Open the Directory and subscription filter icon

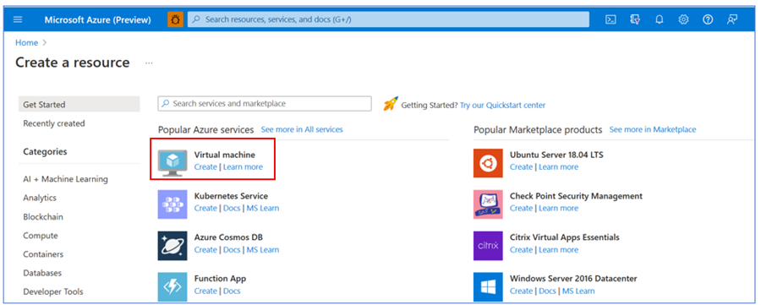click(x=635, y=19)
